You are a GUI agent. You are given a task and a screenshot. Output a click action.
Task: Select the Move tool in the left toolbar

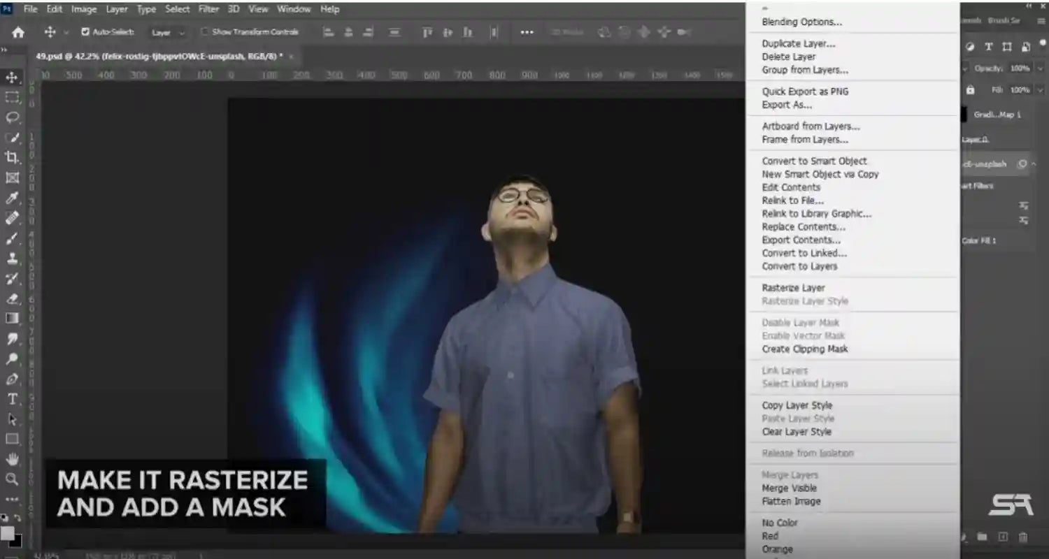tap(12, 77)
